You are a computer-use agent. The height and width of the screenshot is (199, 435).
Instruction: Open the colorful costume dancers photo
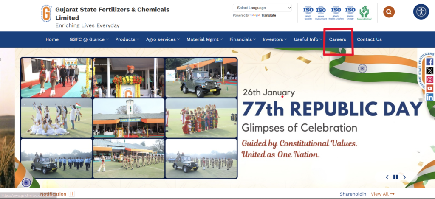[x=201, y=118]
